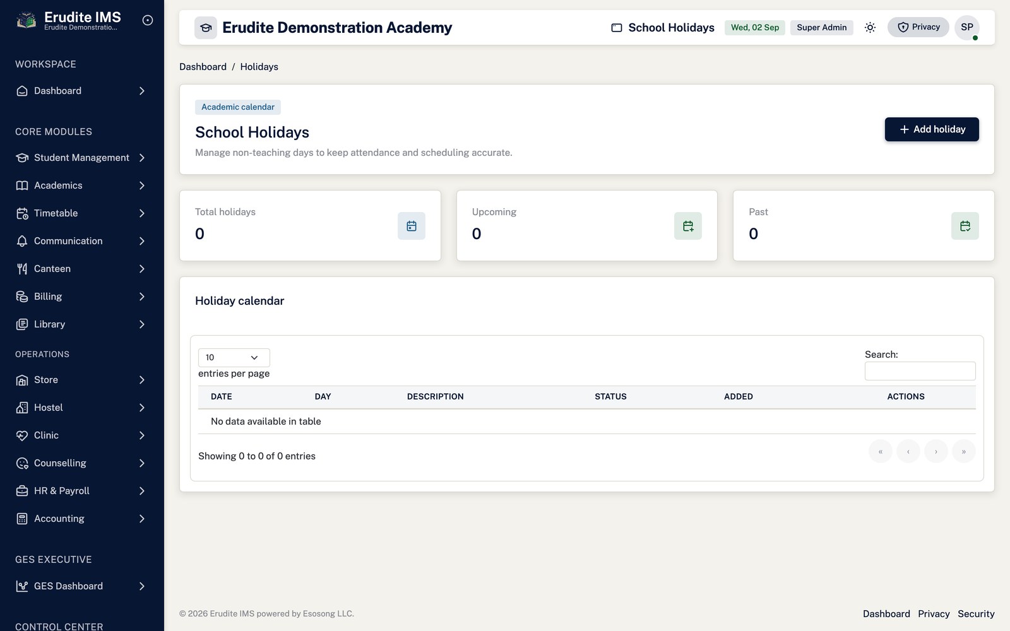
Task: Click the Billing coins icon
Action: 22,297
